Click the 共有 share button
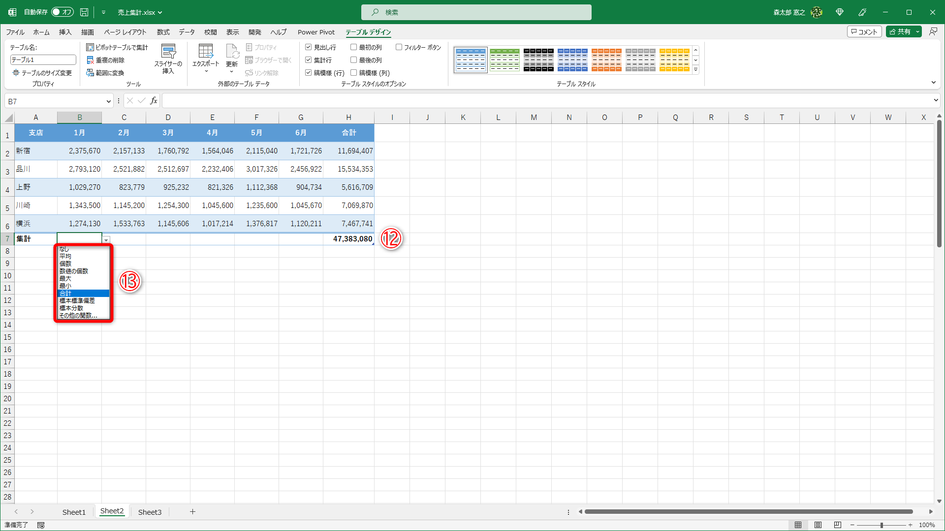 coord(900,31)
